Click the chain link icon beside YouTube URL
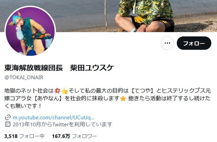 [8, 118]
